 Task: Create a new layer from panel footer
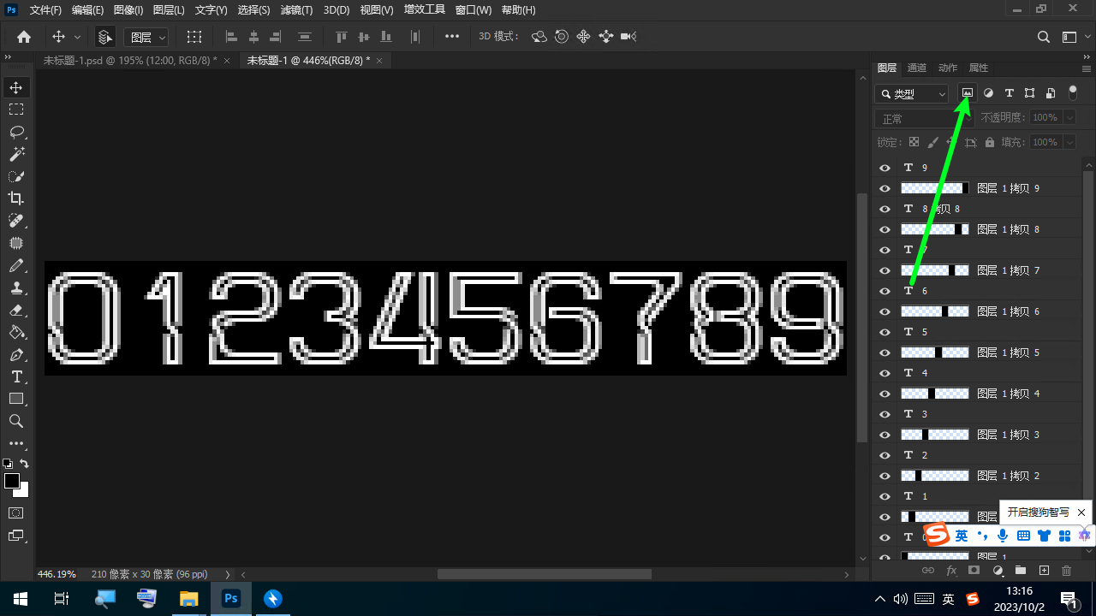pos(1044,571)
